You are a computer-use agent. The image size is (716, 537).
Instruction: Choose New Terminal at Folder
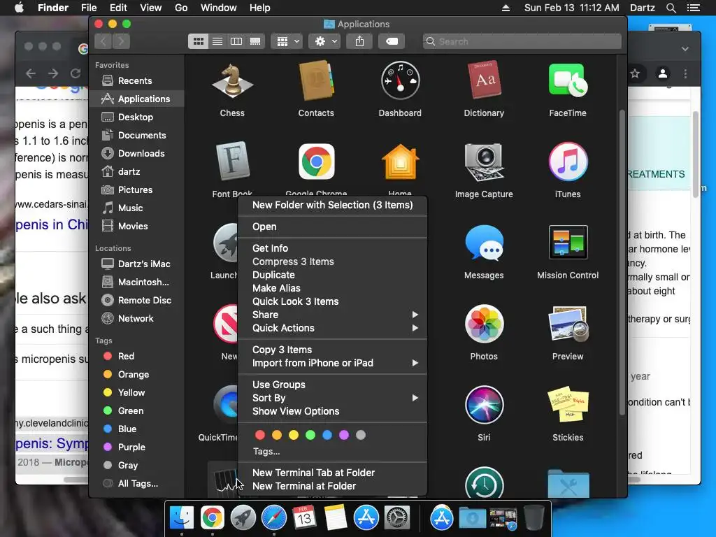[332, 487]
